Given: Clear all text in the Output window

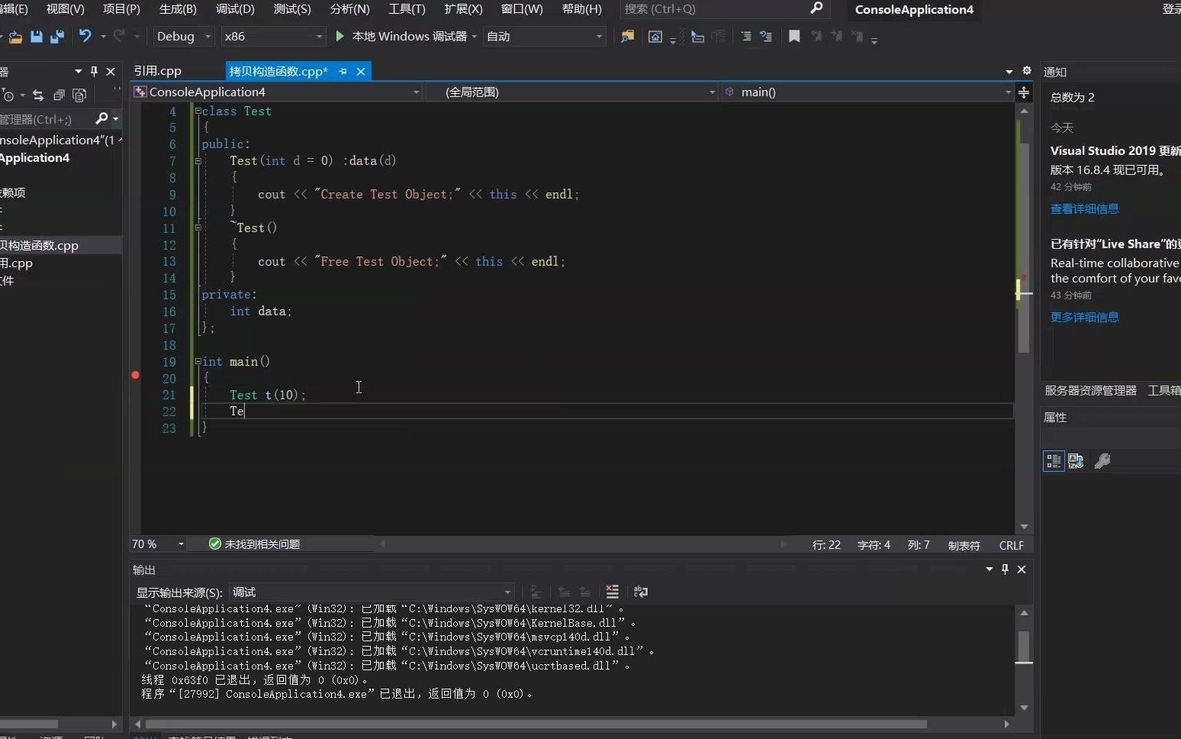Looking at the screenshot, I should click(613, 592).
